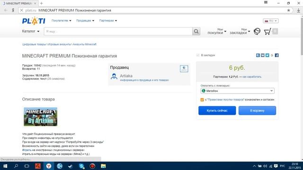Open Skype from the taskbar
The width and height of the screenshot is (303, 170).
pos(81,166)
